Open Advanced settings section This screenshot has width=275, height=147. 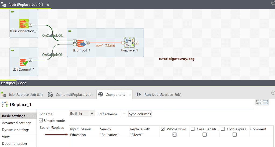point(18,123)
